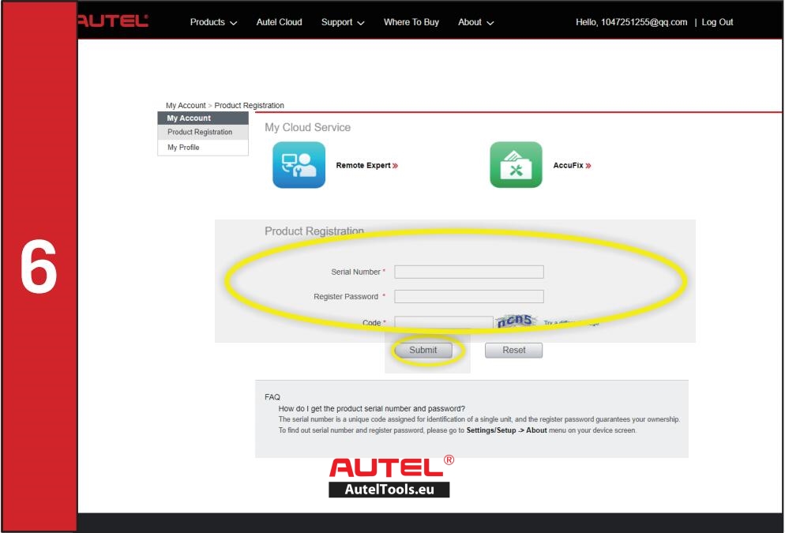Open the Remote Expert text link
The image size is (785, 533).
click(366, 166)
